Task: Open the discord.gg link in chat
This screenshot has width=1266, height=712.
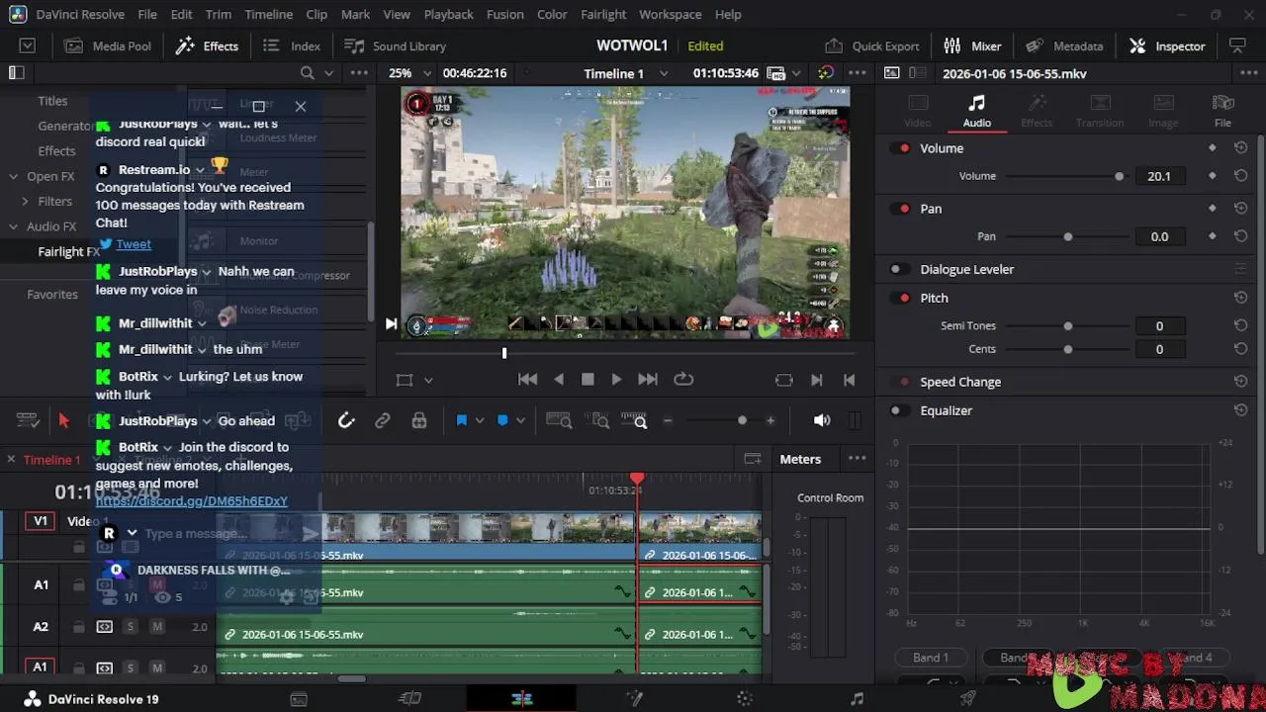Action: [x=192, y=501]
